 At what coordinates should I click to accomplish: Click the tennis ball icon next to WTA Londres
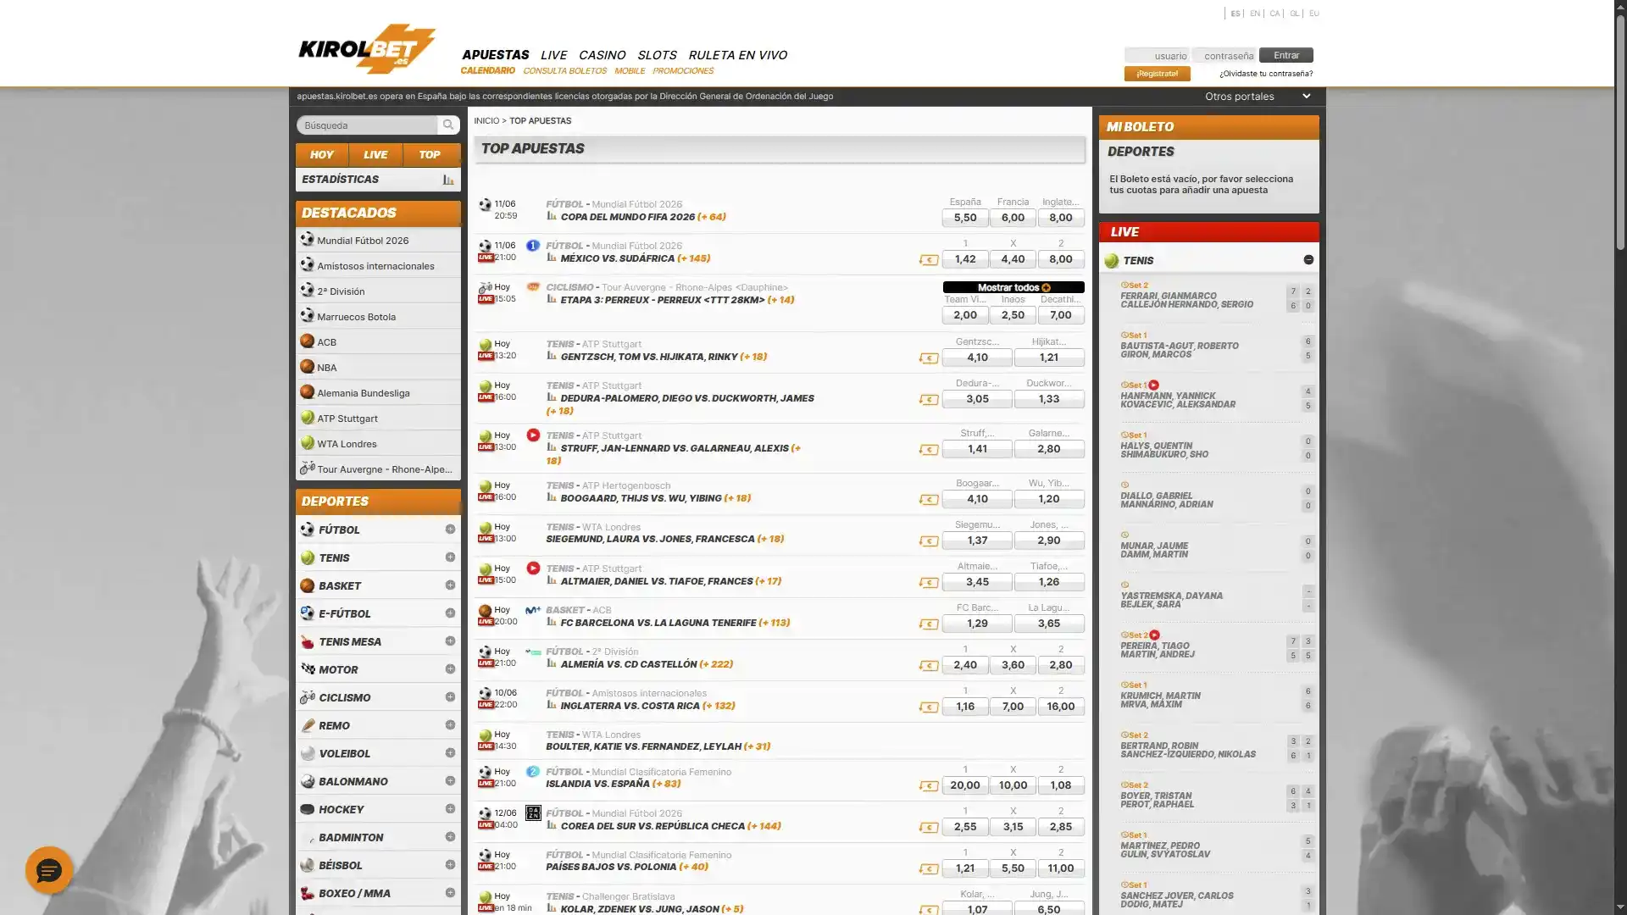click(307, 443)
